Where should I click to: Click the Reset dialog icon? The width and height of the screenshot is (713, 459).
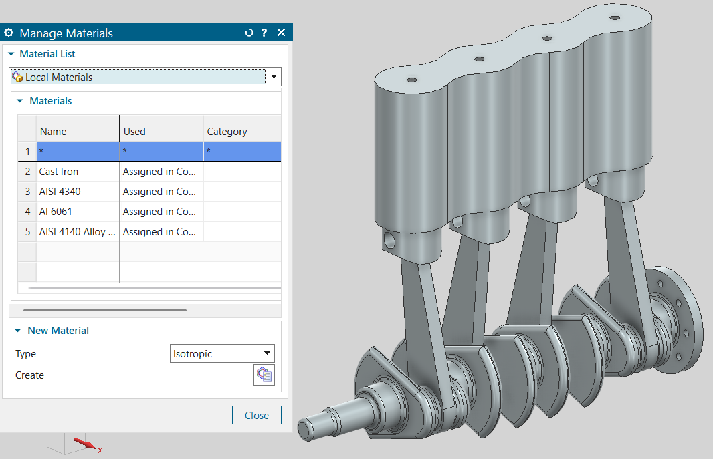tap(249, 33)
